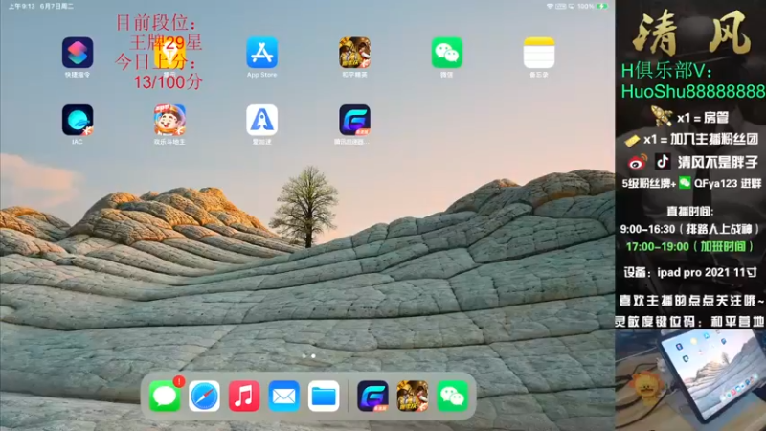766x431 pixels.
Task: Click the x1 = 加入主播粉丝团 text
Action: (x=701, y=140)
